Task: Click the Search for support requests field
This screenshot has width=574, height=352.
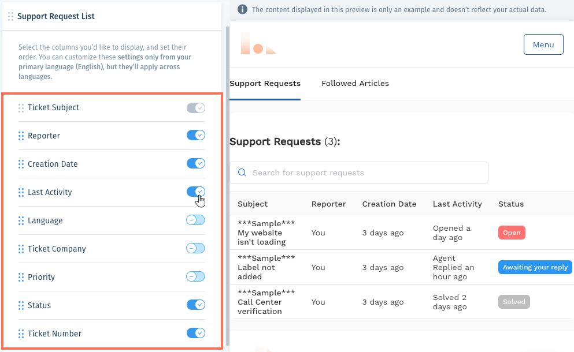Action: click(359, 173)
